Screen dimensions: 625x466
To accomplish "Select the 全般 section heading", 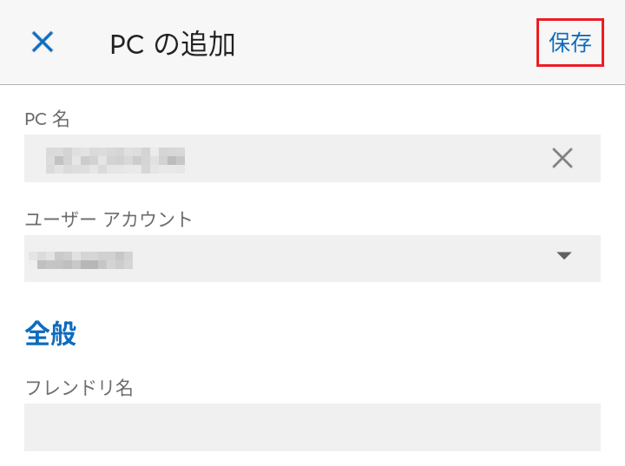I will (50, 333).
